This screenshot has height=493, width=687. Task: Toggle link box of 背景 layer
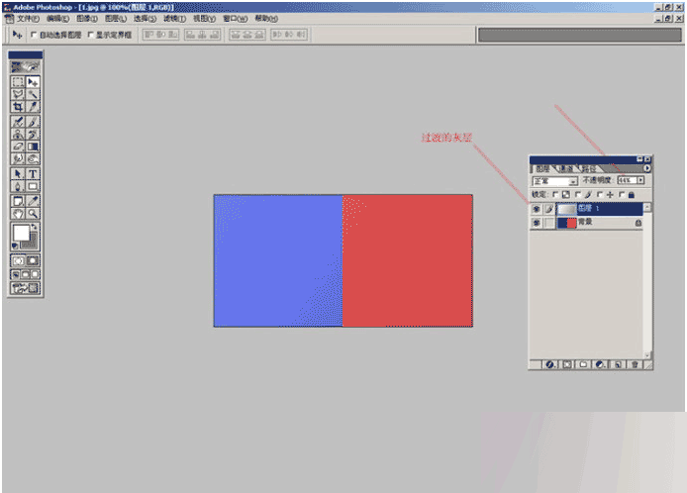[549, 223]
